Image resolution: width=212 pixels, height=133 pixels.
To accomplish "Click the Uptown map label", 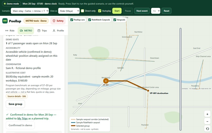I will (120, 68).
